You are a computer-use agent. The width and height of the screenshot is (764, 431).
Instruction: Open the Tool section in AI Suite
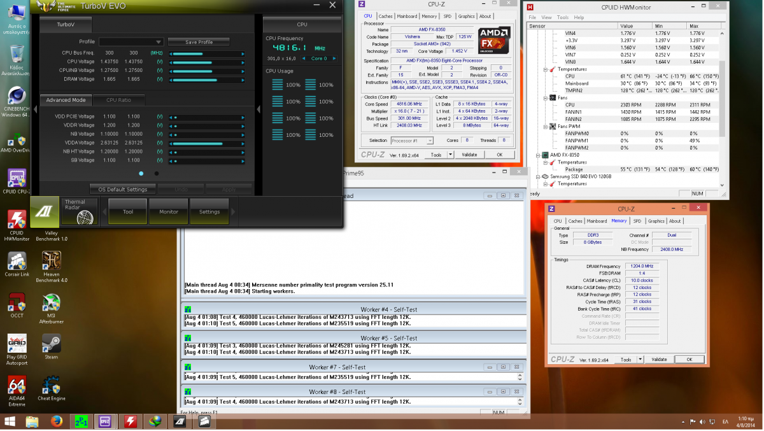pyautogui.click(x=128, y=211)
